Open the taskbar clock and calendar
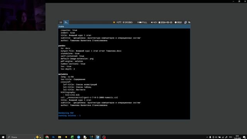The height and width of the screenshot is (139, 247). (x=237, y=137)
